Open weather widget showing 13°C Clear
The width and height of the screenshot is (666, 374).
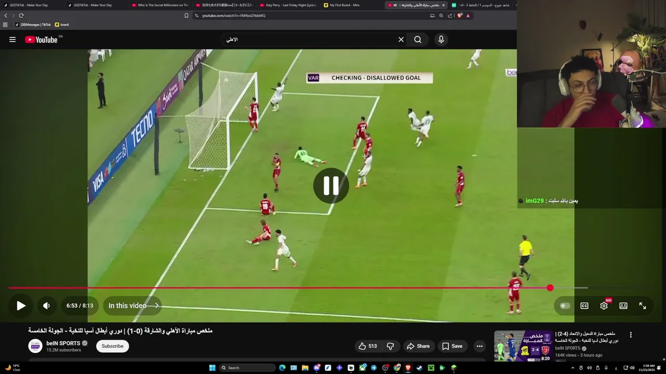click(12, 368)
